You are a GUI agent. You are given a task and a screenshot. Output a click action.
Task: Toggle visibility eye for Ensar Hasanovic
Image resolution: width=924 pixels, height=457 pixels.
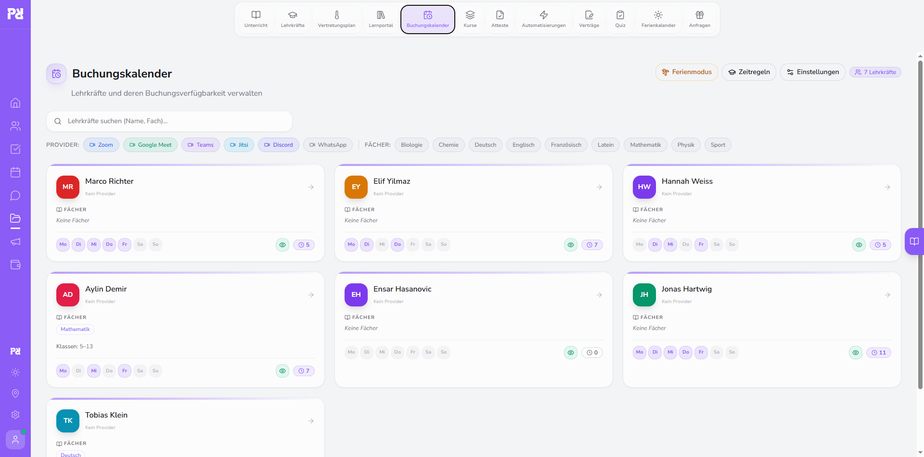click(571, 353)
